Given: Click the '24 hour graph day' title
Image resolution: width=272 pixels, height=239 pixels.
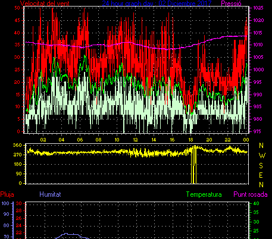Looking at the screenshot, I should 157,4.
